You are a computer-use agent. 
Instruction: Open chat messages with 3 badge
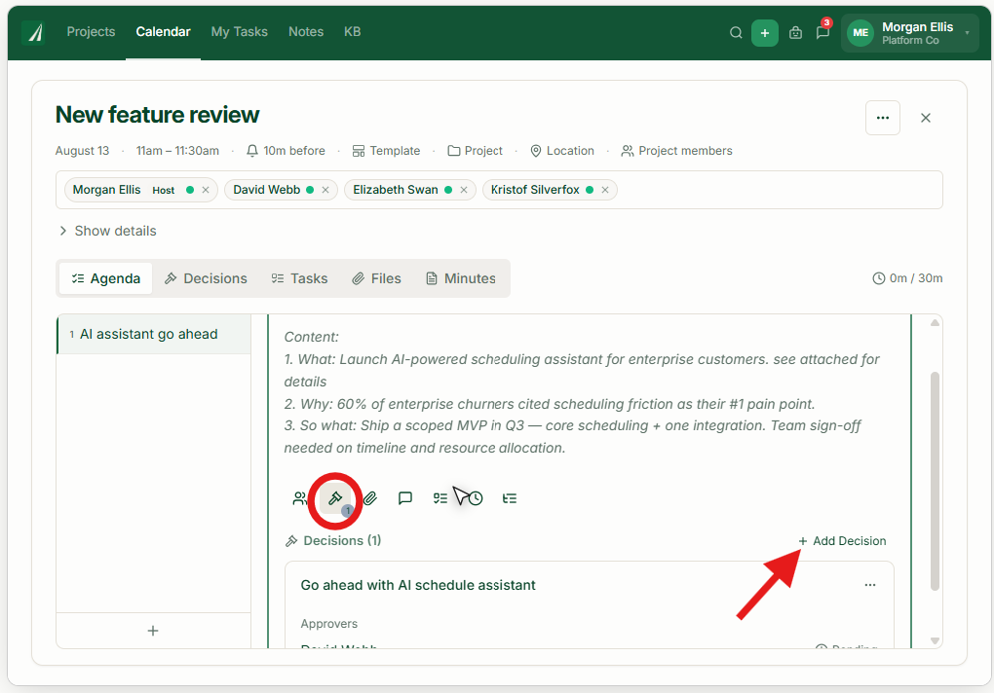tap(822, 31)
